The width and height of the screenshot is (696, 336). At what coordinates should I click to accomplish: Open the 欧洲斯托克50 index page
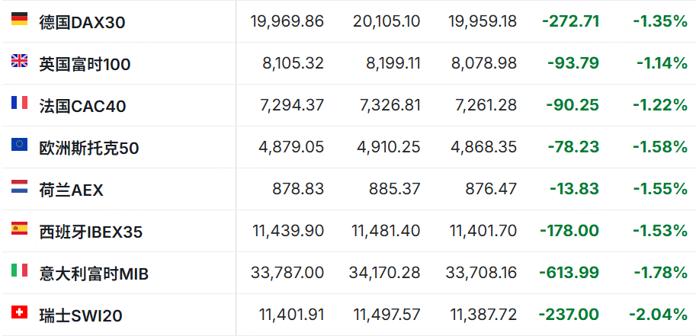pos(89,149)
